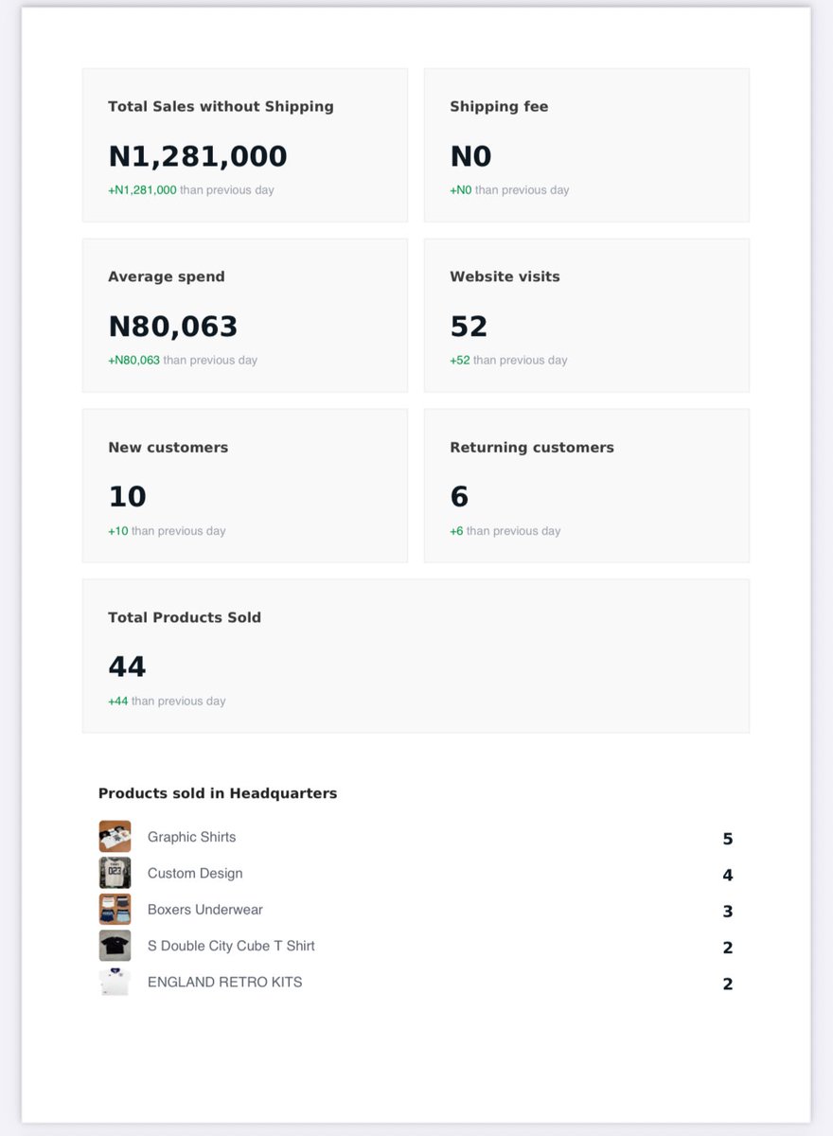
Task: Click the 6 returning customers value
Action: click(x=459, y=497)
